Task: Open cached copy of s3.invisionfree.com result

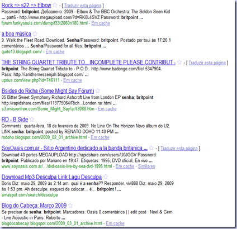Action: (107, 109)
